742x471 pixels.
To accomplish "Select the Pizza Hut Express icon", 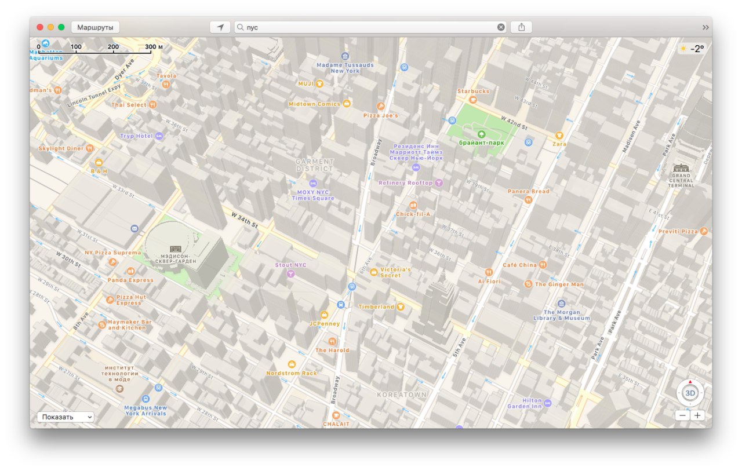I will click(110, 300).
